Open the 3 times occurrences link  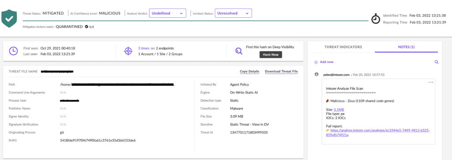click(x=144, y=48)
